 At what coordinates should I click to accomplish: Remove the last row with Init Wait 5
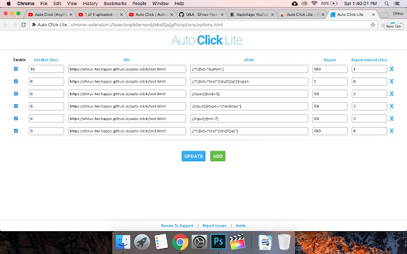click(x=392, y=131)
